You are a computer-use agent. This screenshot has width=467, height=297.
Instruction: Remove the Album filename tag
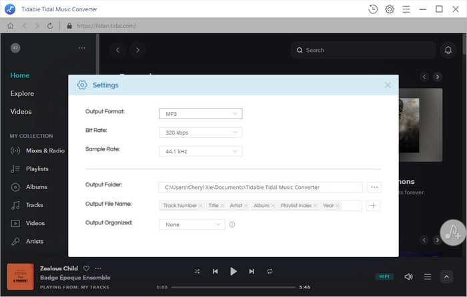pos(273,206)
